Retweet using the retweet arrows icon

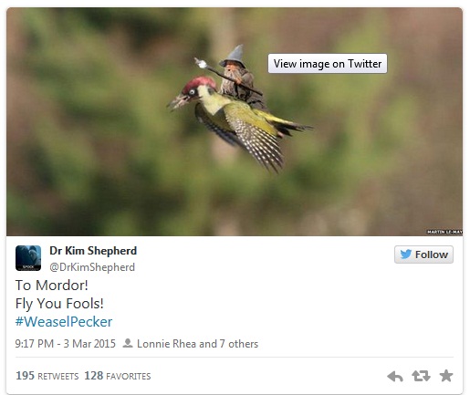(x=421, y=376)
